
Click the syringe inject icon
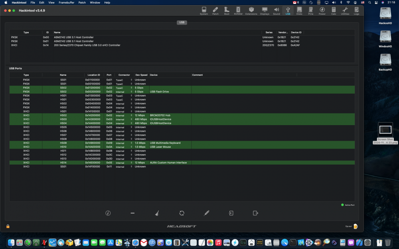[206, 213]
